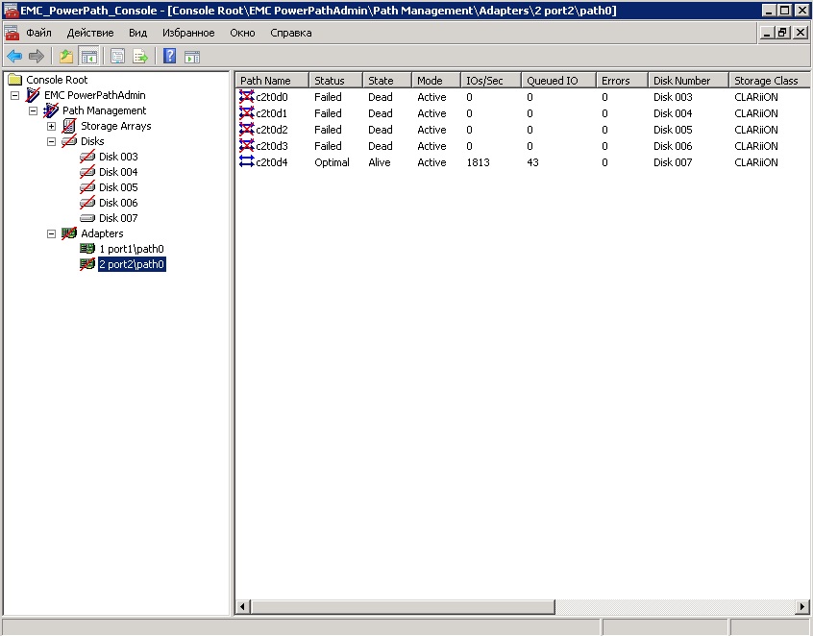The width and height of the screenshot is (813, 636).
Task: Click the dead path icon for c2t0d3
Action: (247, 146)
